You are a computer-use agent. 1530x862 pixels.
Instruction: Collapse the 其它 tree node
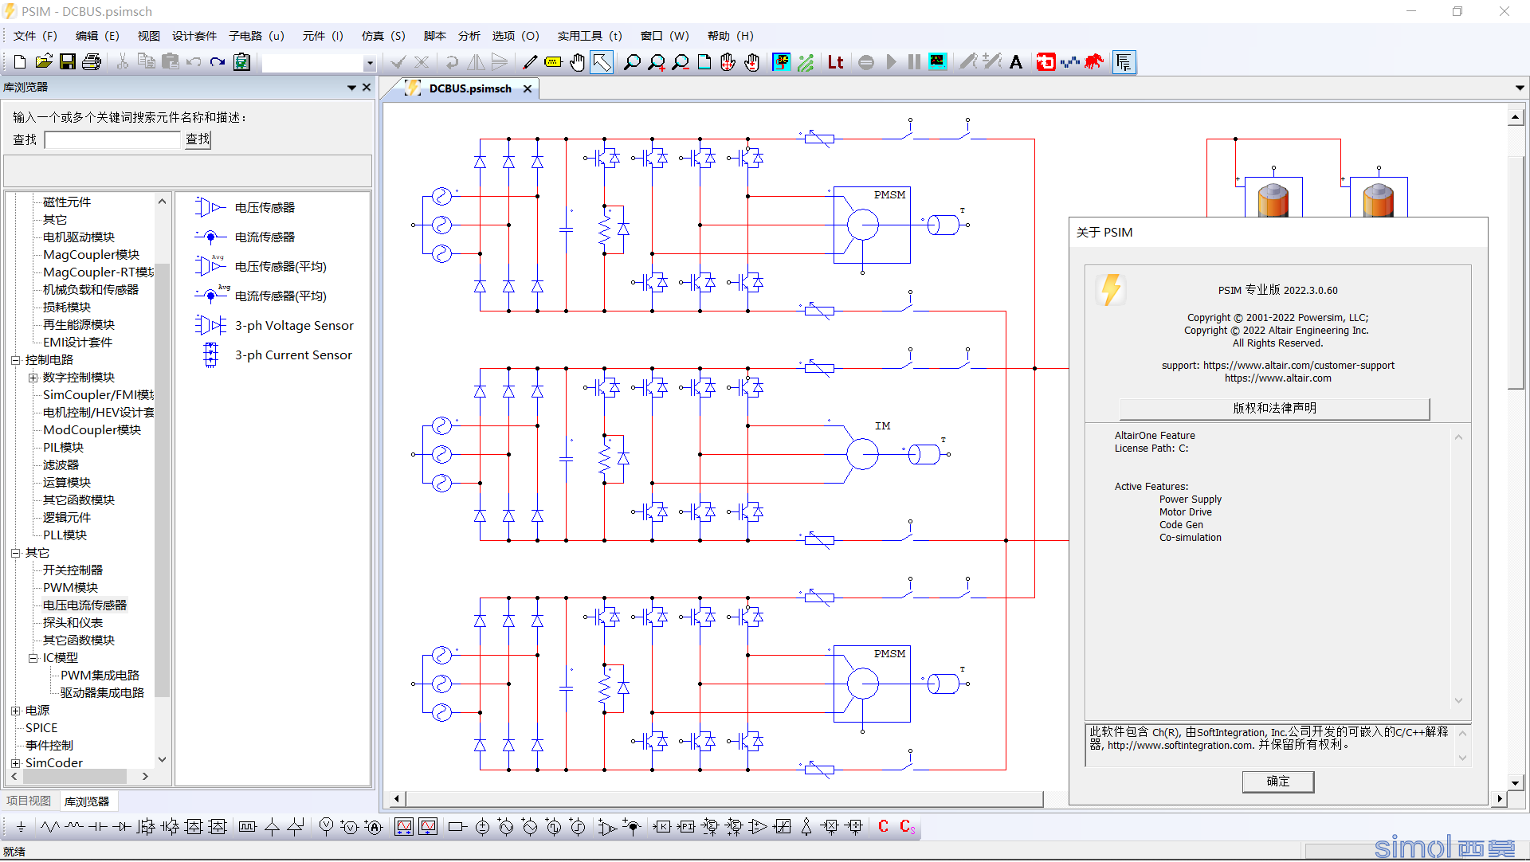coord(15,553)
